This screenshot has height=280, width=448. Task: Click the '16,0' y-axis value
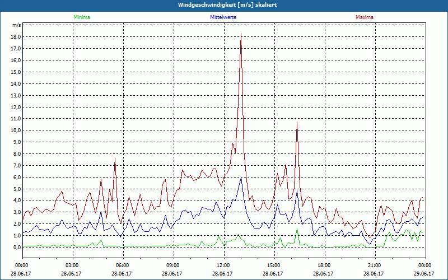[16, 60]
